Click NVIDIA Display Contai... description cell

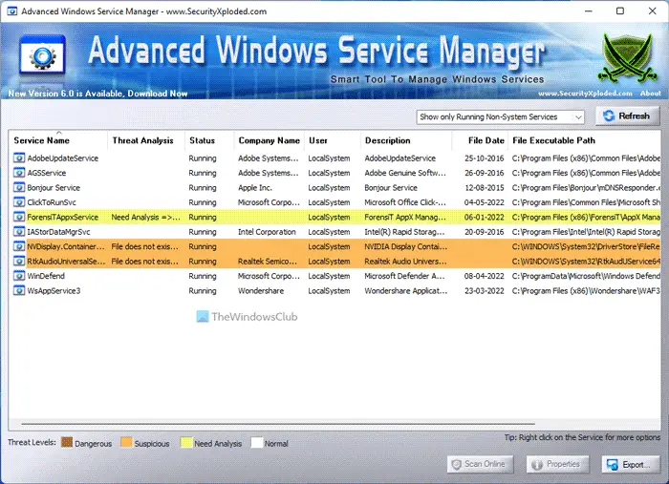click(406, 246)
